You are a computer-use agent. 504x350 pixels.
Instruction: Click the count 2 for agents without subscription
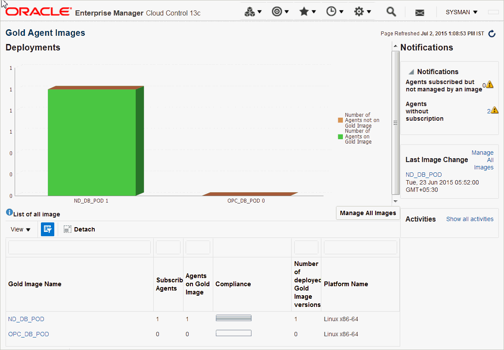click(488, 111)
